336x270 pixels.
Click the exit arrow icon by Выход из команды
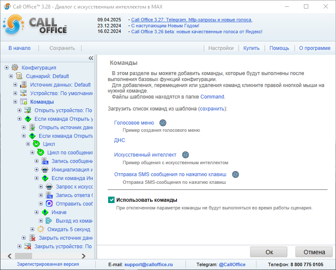pyautogui.click(x=49, y=221)
